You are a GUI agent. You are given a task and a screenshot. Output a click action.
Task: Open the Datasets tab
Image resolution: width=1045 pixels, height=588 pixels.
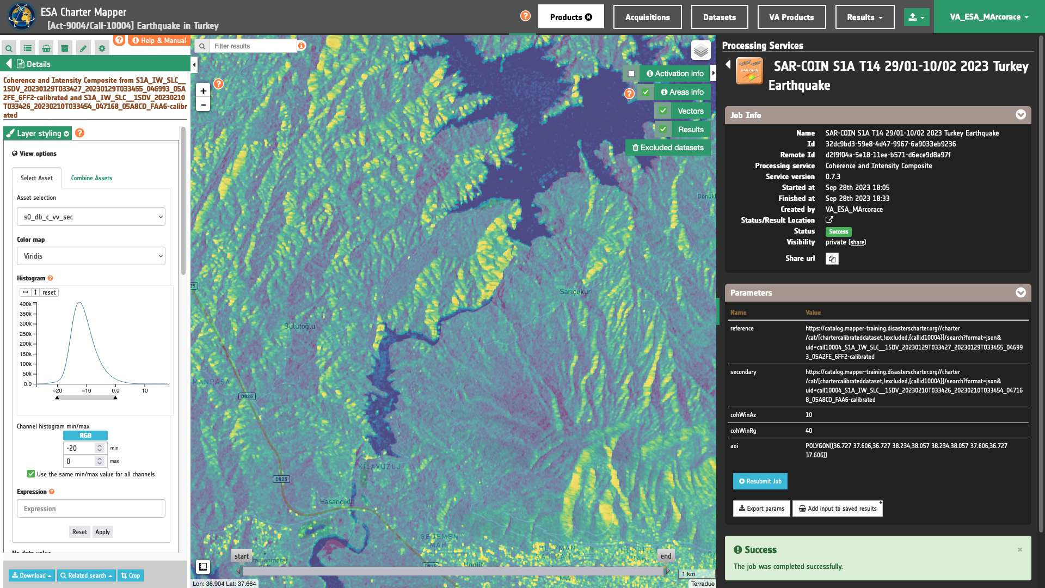(720, 17)
